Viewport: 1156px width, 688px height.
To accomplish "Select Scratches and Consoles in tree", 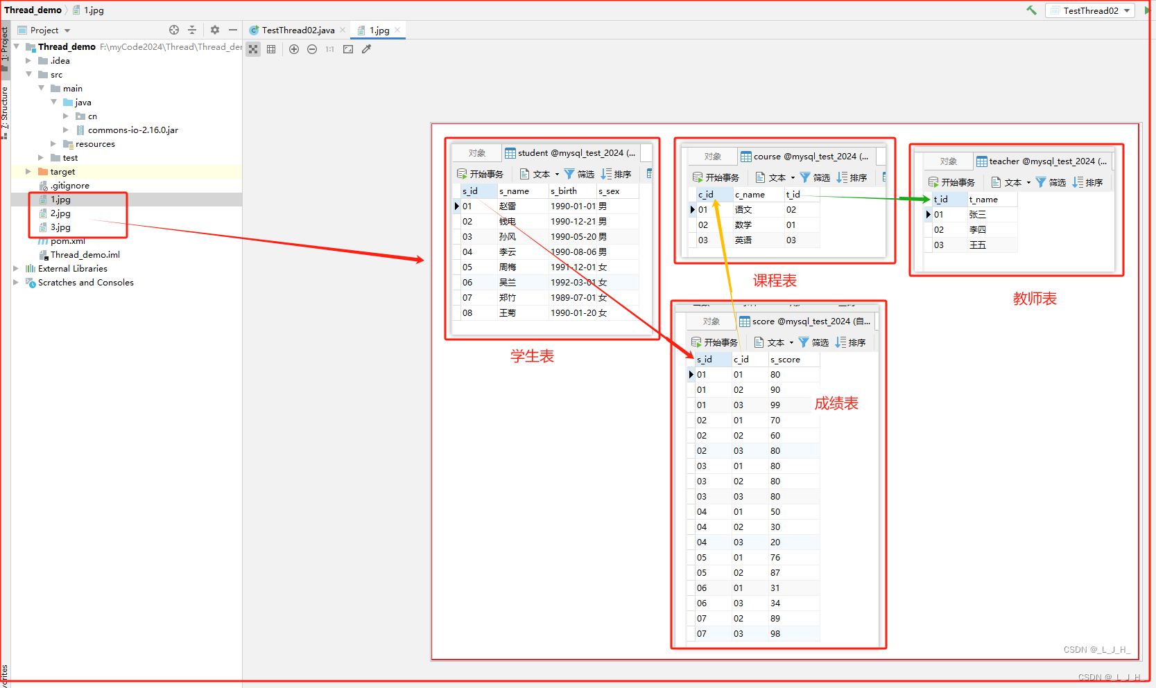I will point(85,282).
